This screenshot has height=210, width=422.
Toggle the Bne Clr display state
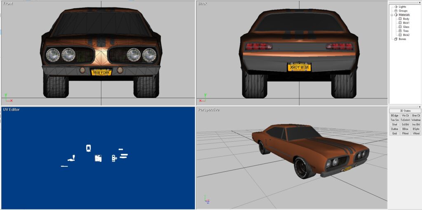click(416, 116)
